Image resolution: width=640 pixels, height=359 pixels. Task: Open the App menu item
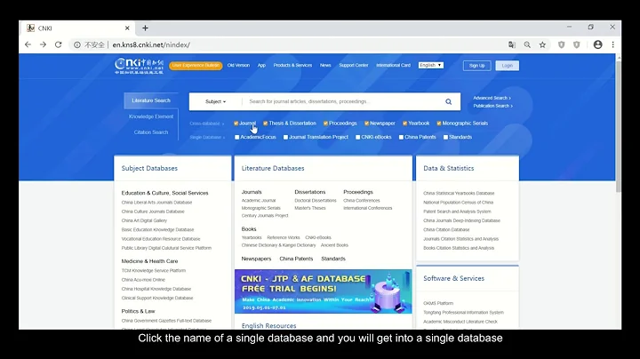(x=261, y=65)
